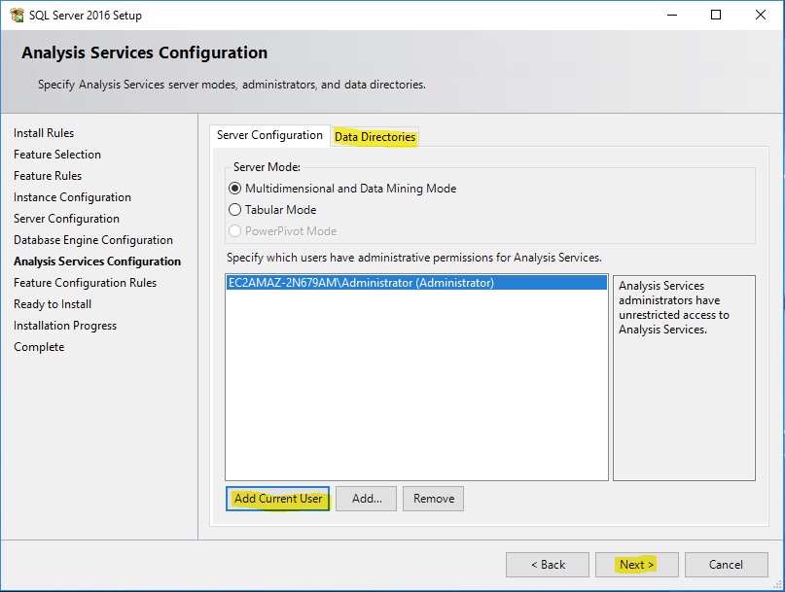The height and width of the screenshot is (592, 785).
Task: Click the Install Rules step
Action: coord(44,133)
